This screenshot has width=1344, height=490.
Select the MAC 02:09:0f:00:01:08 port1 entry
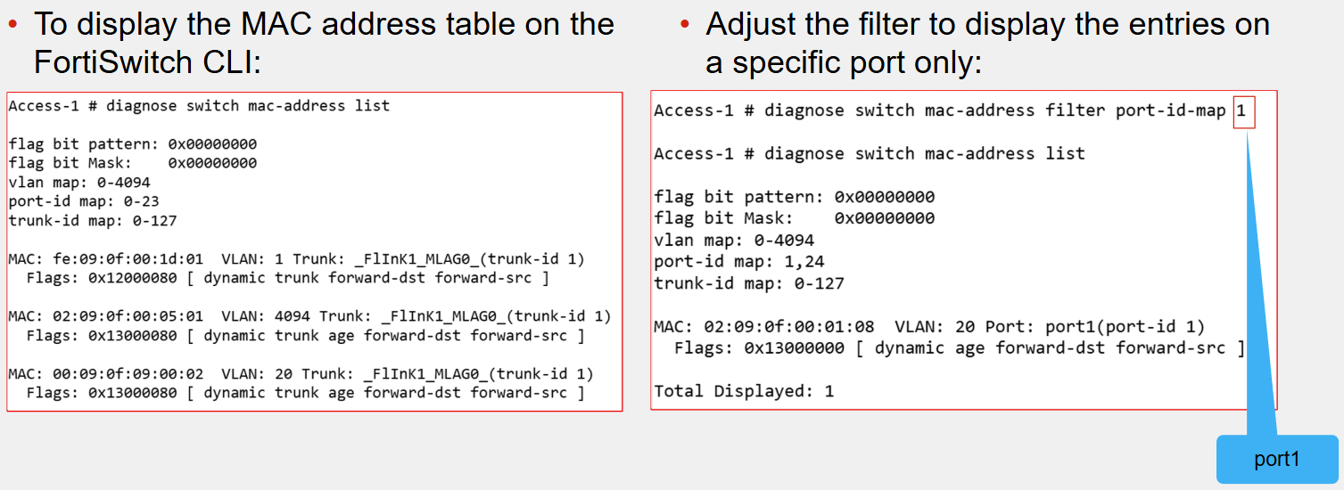point(929,327)
